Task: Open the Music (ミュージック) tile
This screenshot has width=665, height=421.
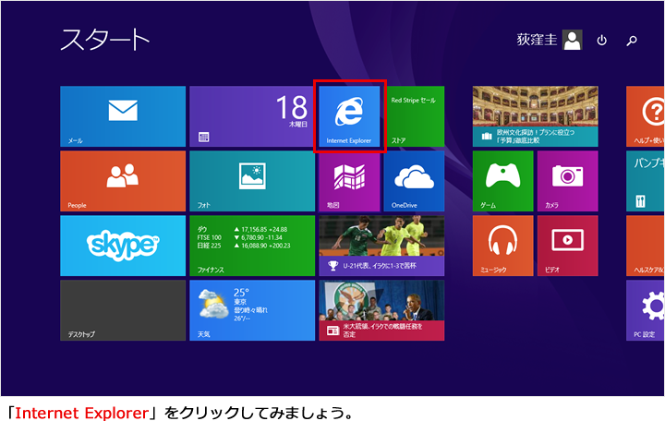Action: 503,246
